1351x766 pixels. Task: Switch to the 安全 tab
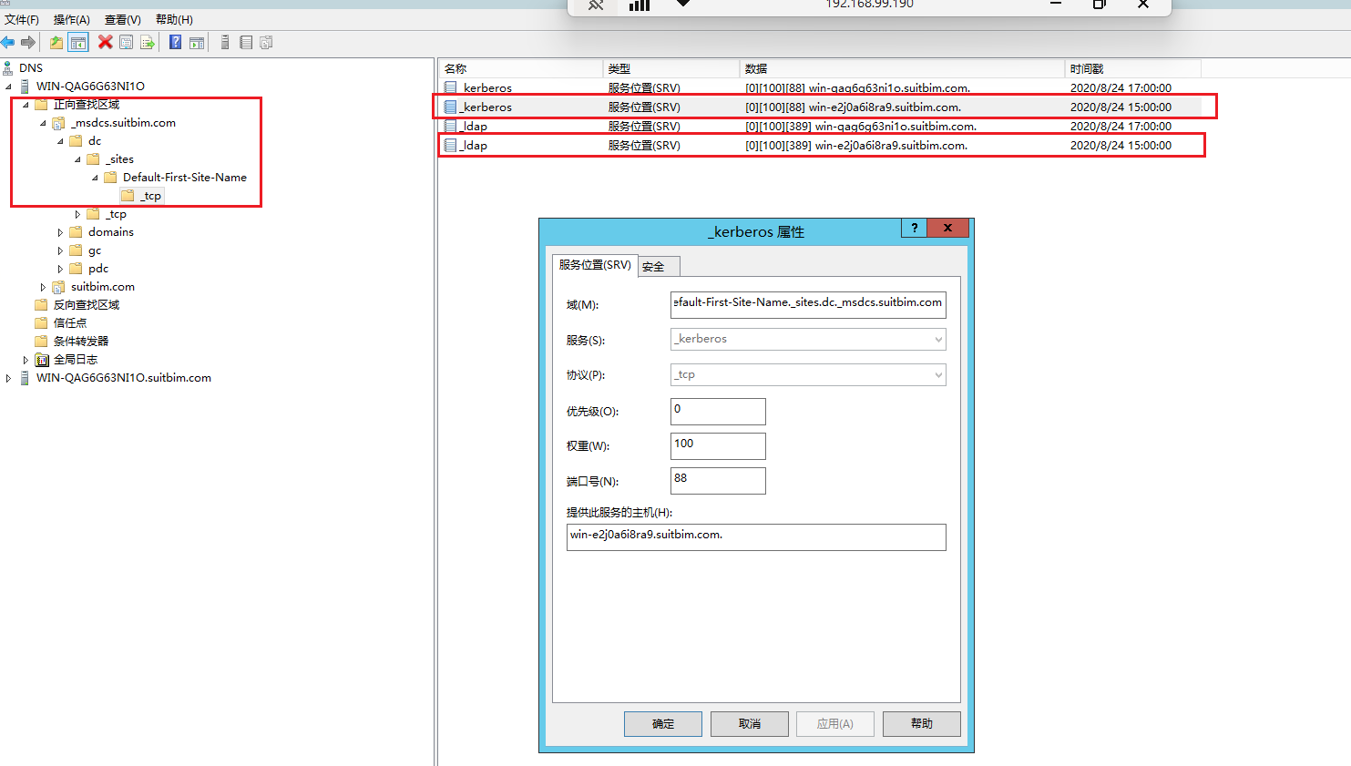(653, 267)
